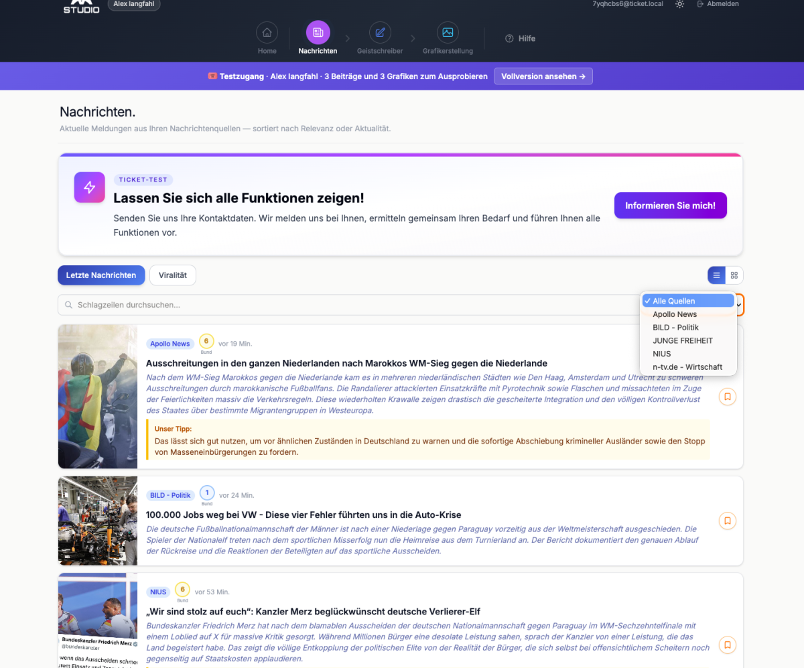The width and height of the screenshot is (804, 668).
Task: Click Vollversion ansehen button
Action: click(543, 76)
